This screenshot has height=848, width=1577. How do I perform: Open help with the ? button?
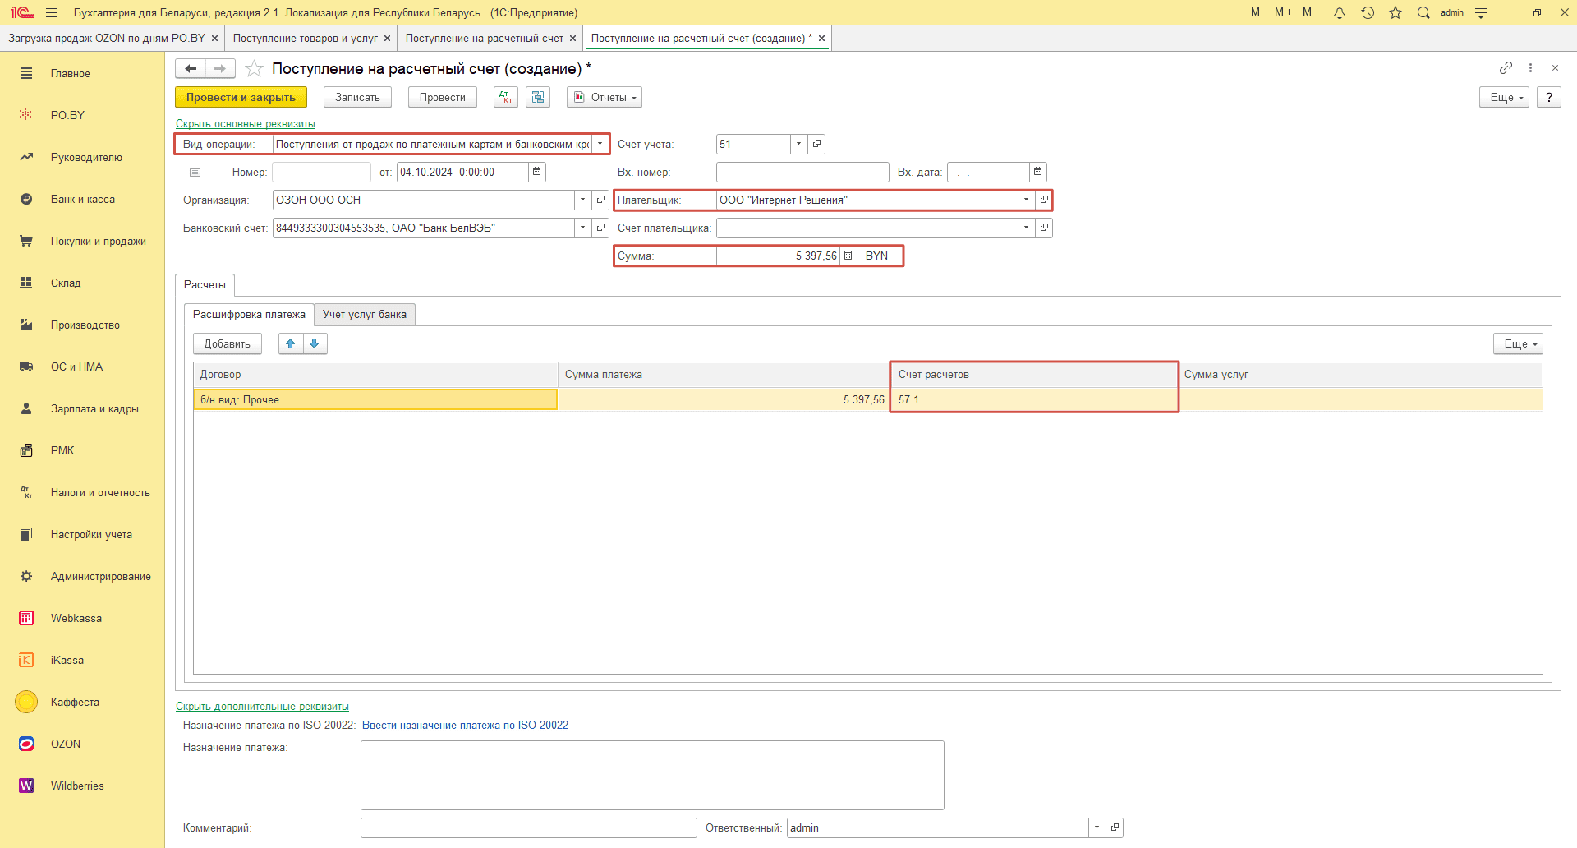tap(1549, 97)
